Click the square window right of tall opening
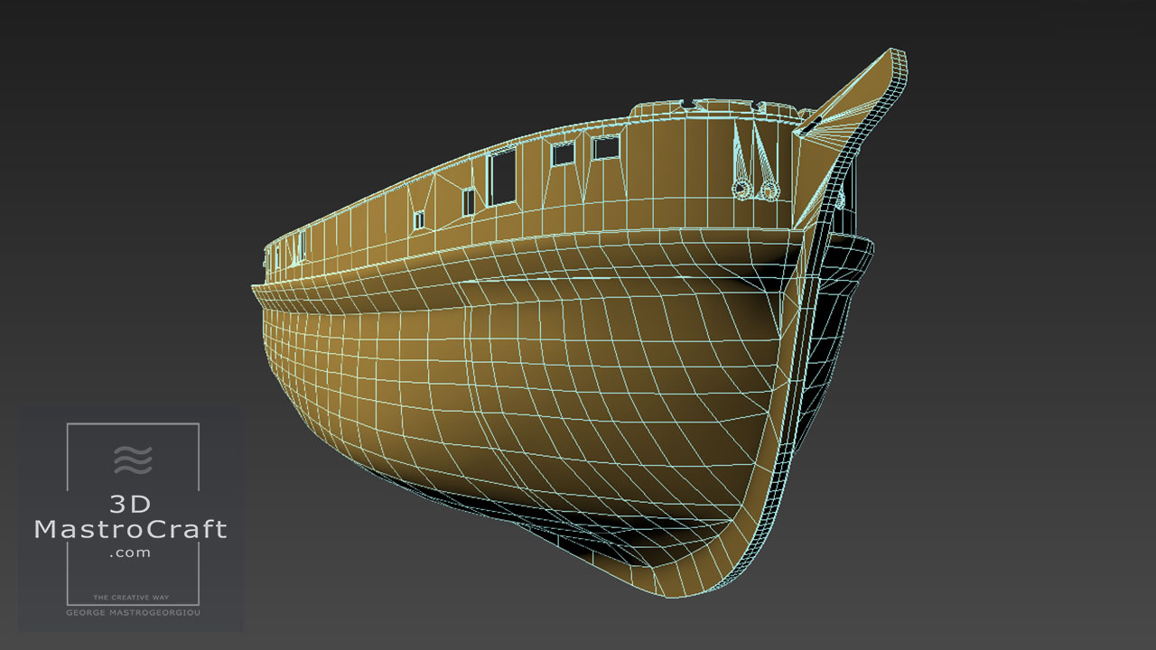The height and width of the screenshot is (650, 1156). click(x=564, y=155)
